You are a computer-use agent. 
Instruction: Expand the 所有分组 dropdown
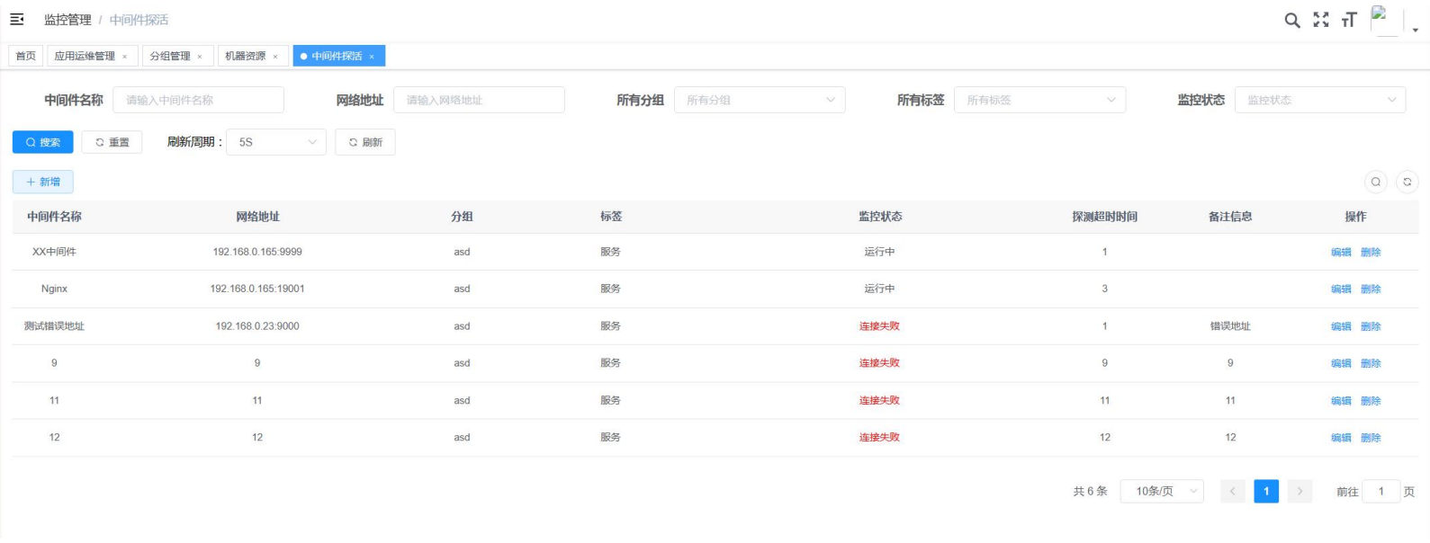(759, 100)
